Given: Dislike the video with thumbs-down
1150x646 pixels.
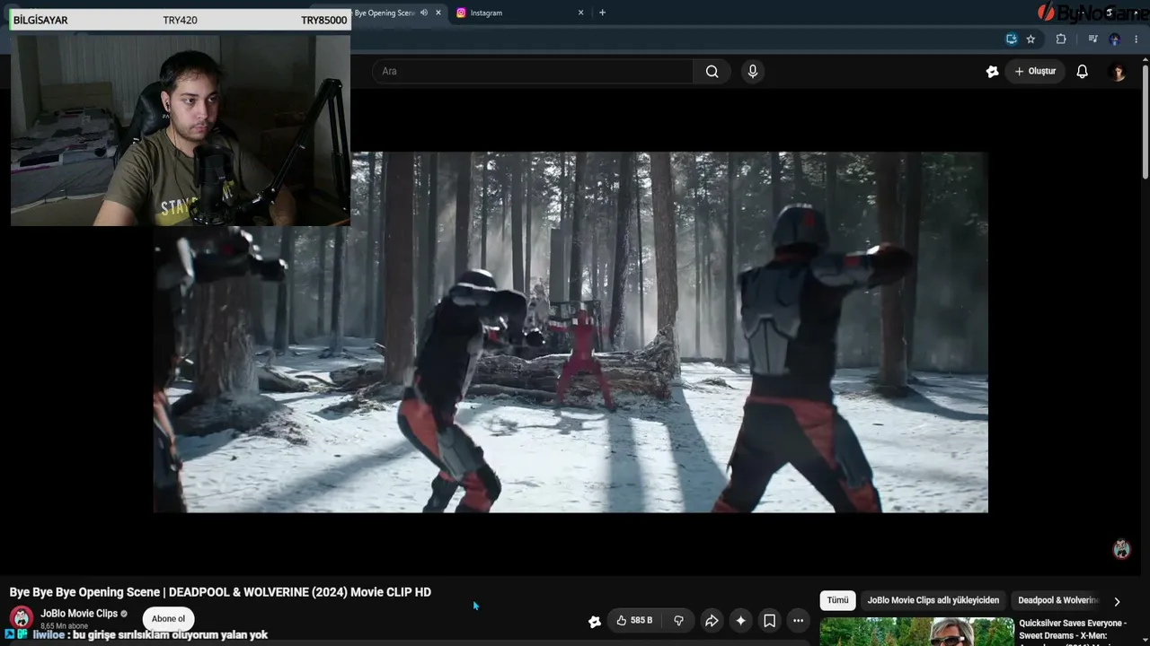Looking at the screenshot, I should [678, 620].
